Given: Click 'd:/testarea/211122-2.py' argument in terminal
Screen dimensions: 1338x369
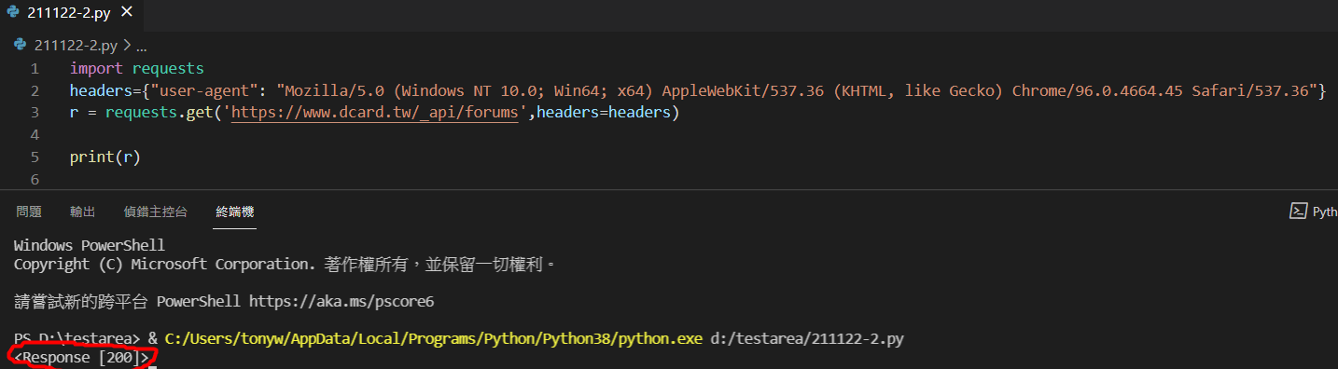Looking at the screenshot, I should (807, 339).
